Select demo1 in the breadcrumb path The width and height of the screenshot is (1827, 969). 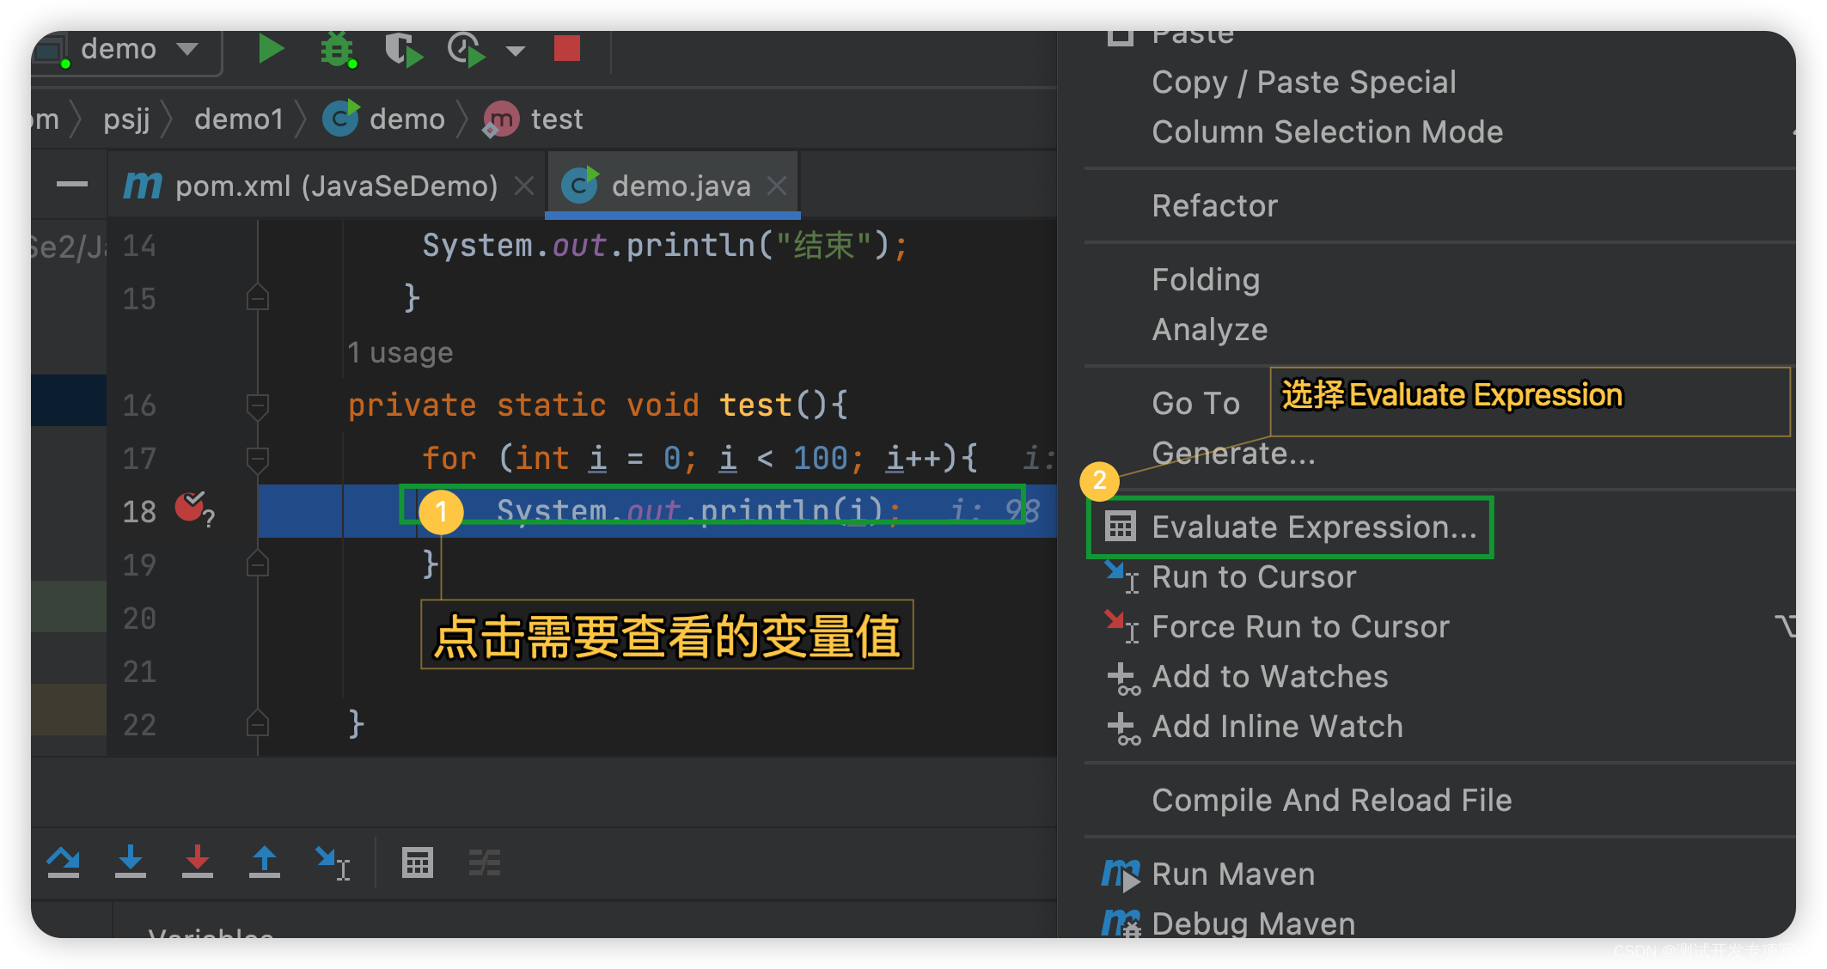pos(239,119)
